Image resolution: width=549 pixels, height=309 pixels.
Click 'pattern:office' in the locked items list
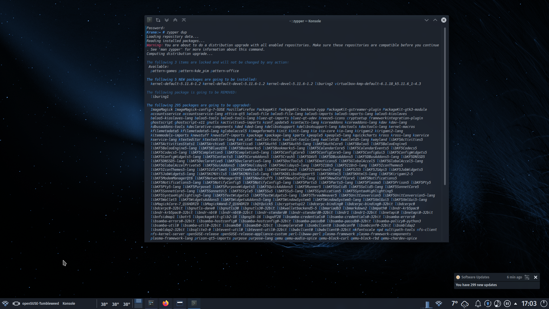225,71
